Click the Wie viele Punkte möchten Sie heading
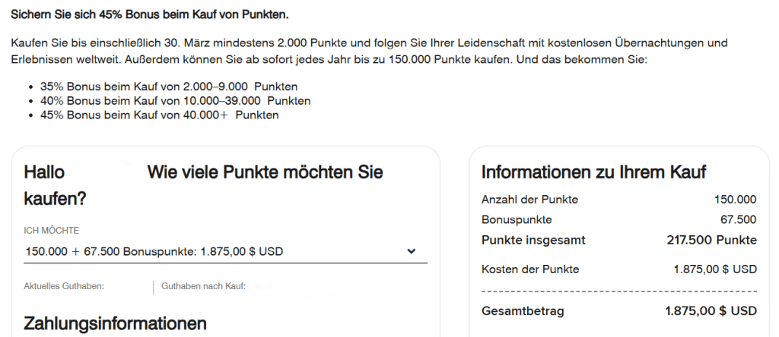The width and height of the screenshot is (779, 337). click(x=265, y=172)
